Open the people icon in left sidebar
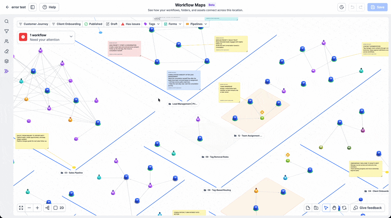The image size is (391, 218). click(x=7, y=41)
